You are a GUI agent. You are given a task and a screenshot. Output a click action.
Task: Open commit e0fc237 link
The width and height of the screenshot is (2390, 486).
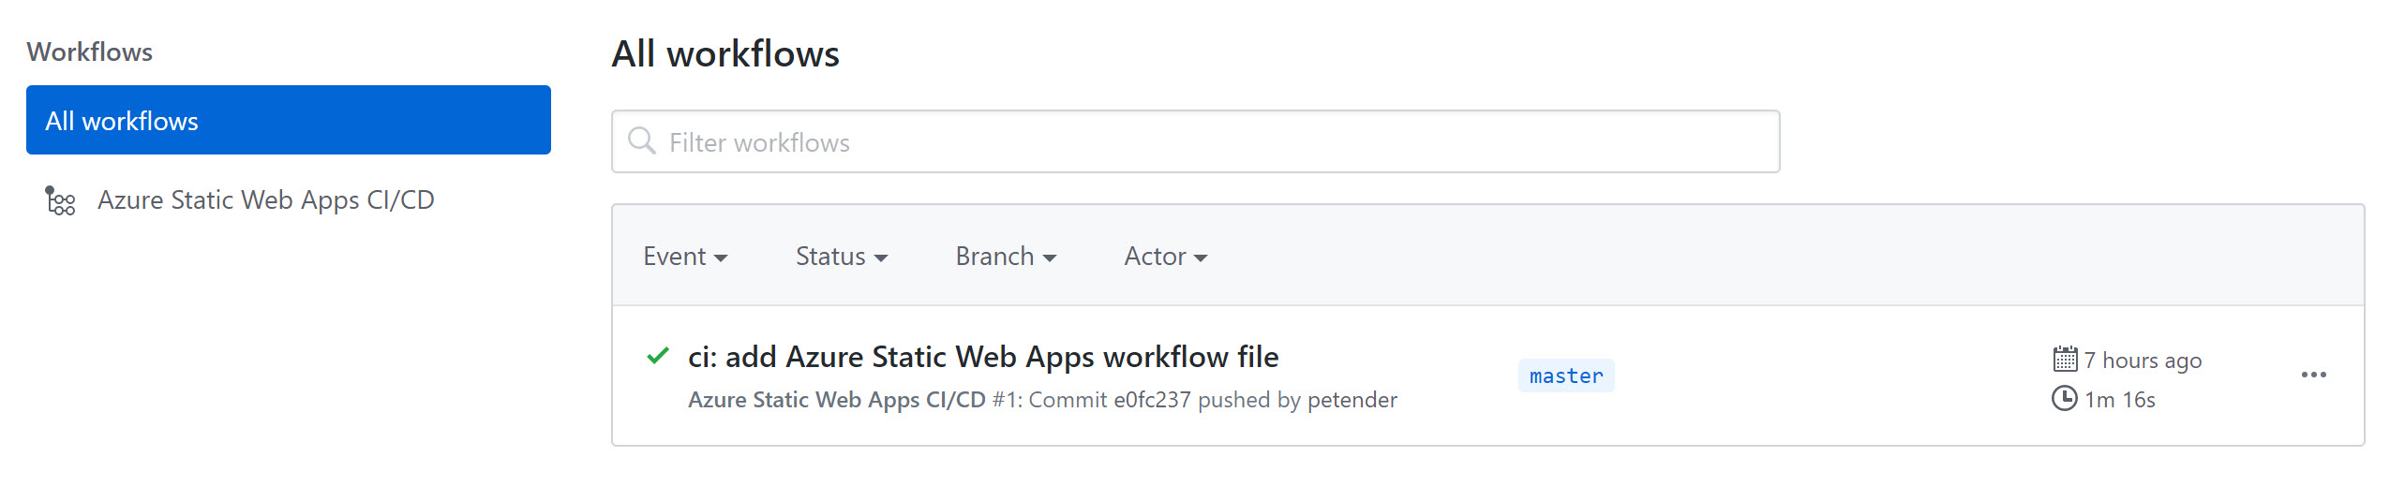(1152, 400)
